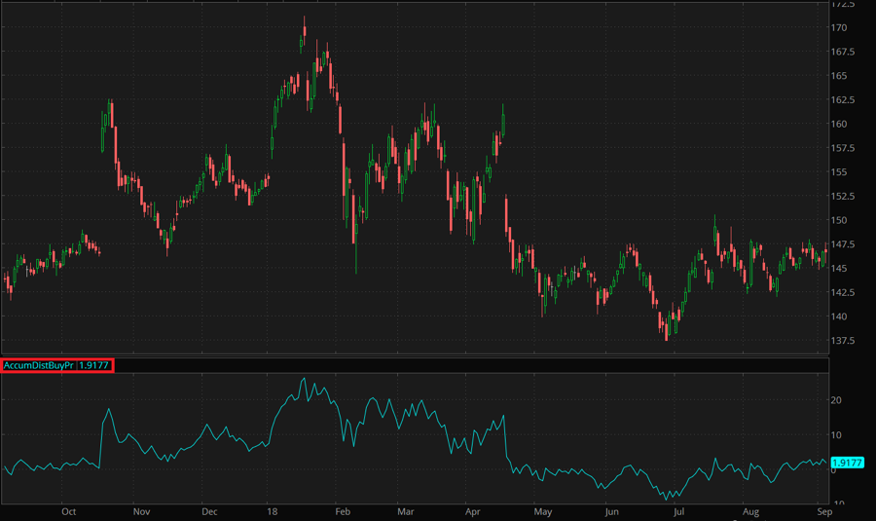Click the 140 level on price axis

tap(839, 316)
